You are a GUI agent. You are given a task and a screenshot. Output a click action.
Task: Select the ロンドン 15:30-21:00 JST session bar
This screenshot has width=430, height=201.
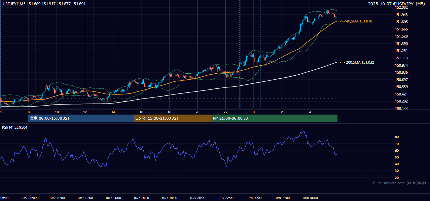[x=172, y=118]
